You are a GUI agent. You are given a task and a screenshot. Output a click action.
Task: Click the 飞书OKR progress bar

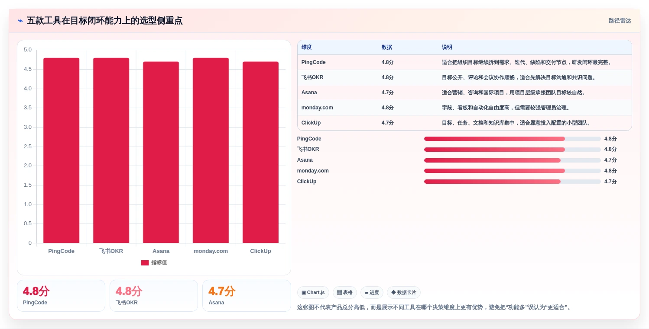click(512, 150)
